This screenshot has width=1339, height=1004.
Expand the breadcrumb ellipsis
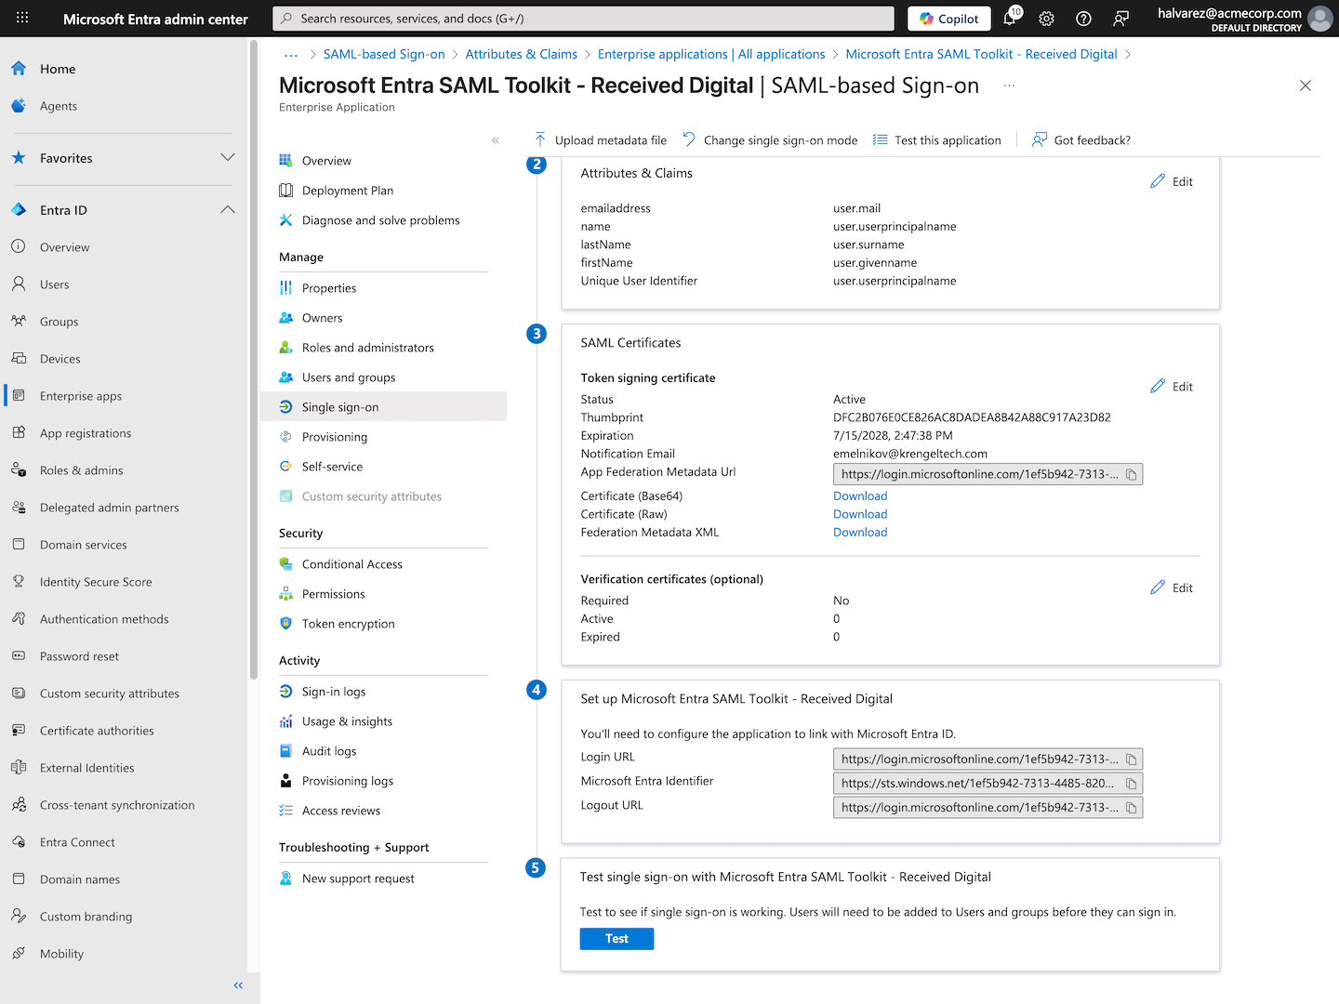tap(291, 55)
